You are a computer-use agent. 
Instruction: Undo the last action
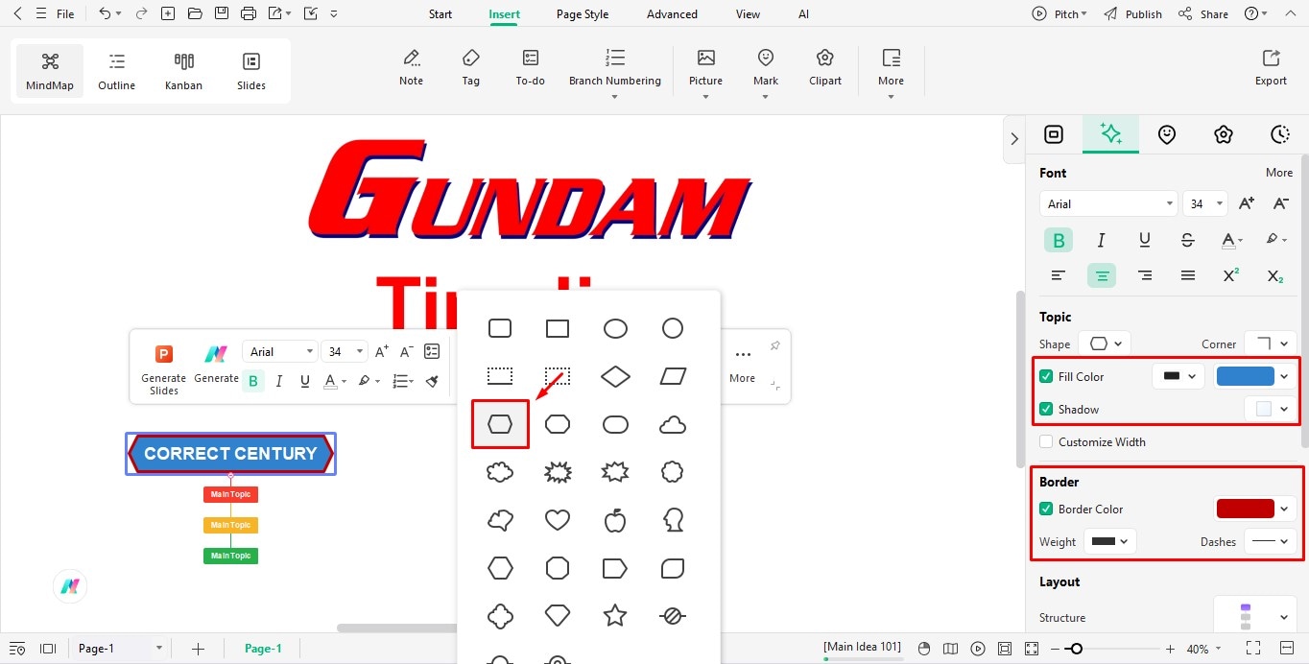click(x=105, y=13)
